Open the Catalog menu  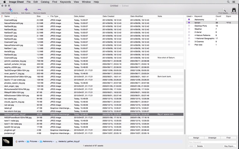pos(45,2)
